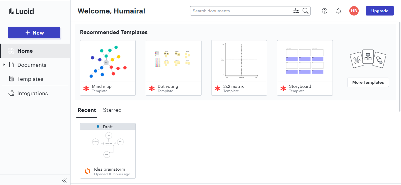Click the Documents icon in the sidebar
The image size is (401, 185).
click(x=12, y=65)
